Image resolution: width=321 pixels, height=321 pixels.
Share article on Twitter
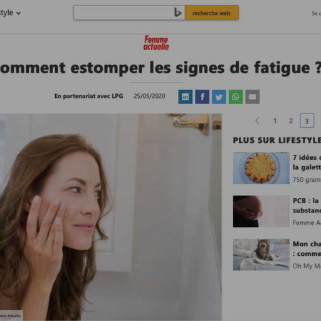click(219, 97)
